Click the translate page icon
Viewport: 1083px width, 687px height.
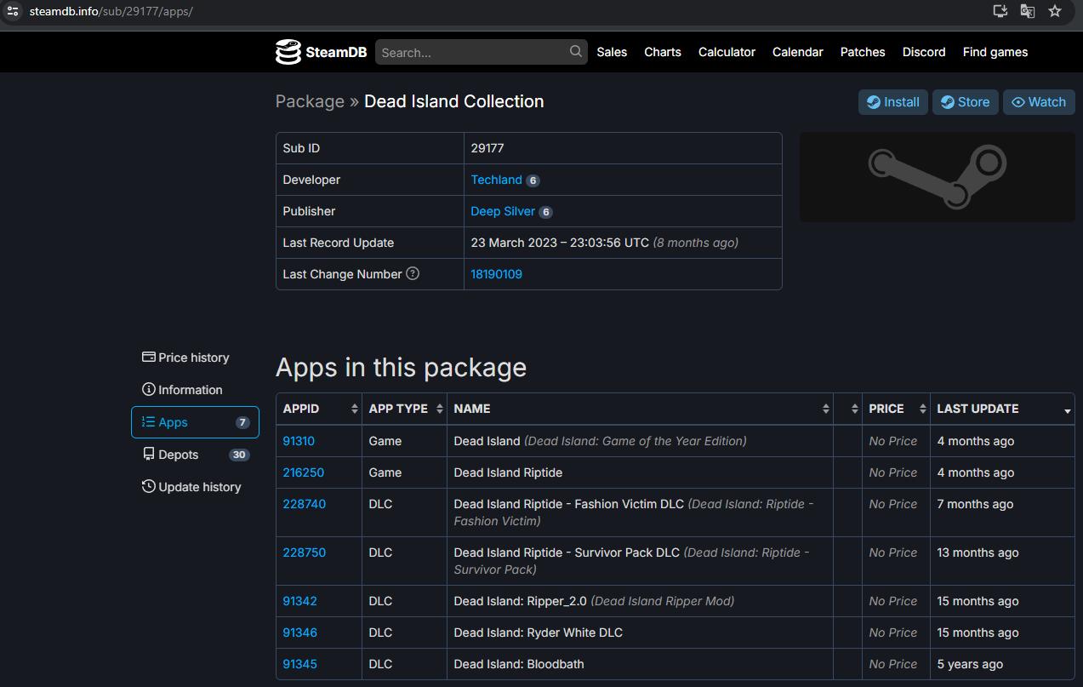tap(1028, 11)
